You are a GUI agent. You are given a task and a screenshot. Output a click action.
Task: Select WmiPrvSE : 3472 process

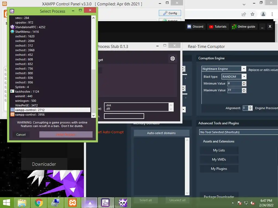click(x=26, y=105)
